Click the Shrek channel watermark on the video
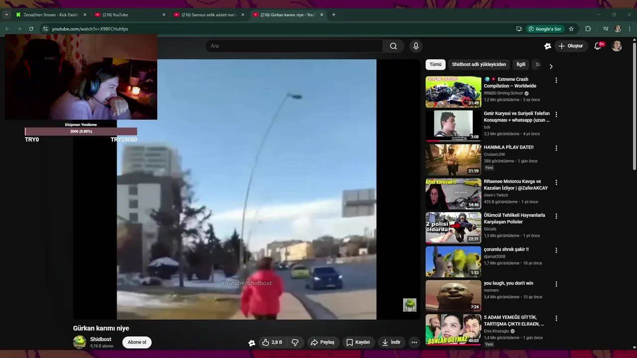Image resolution: width=637 pixels, height=358 pixels. pyautogui.click(x=409, y=305)
